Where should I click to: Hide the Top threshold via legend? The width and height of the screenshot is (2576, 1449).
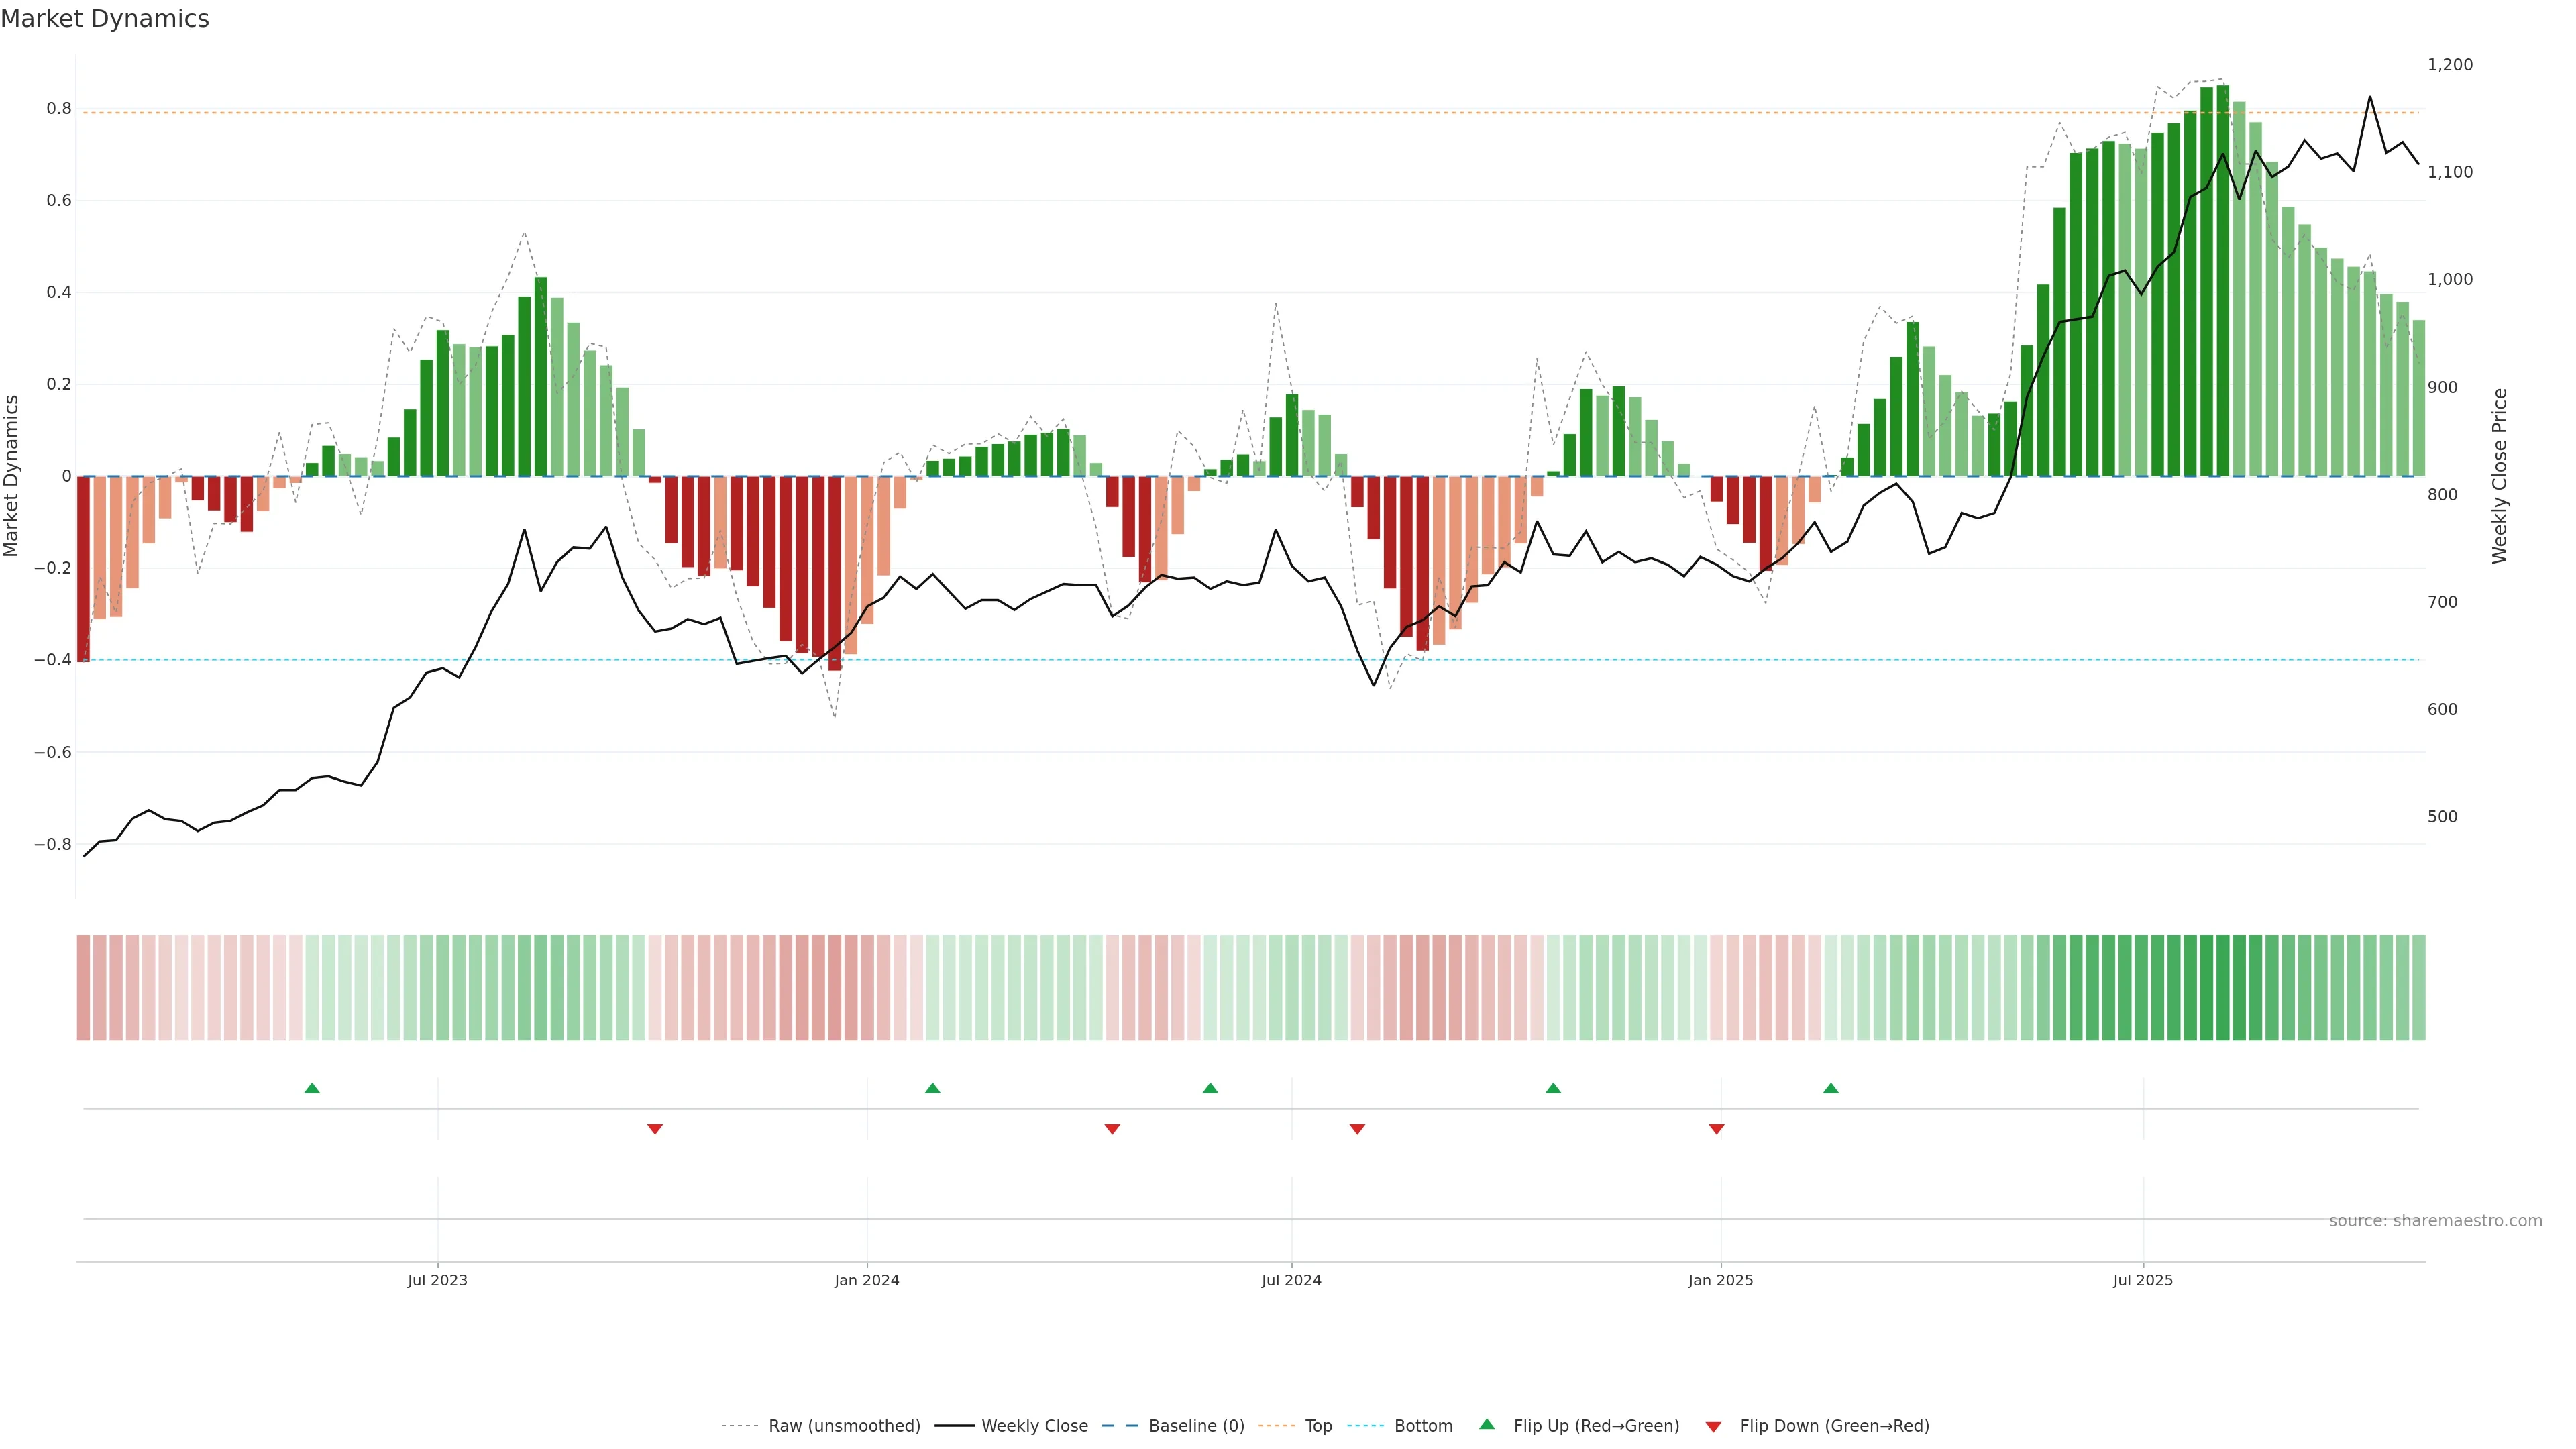(x=1318, y=1426)
